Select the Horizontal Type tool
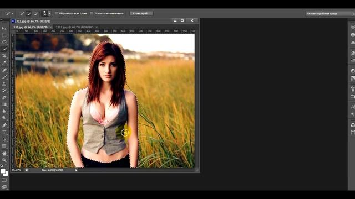The height and width of the screenshot is (199, 355). 4,132
